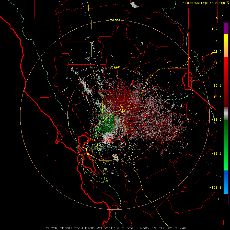Pick the purple segment of velocity color bar

pos(226,28)
